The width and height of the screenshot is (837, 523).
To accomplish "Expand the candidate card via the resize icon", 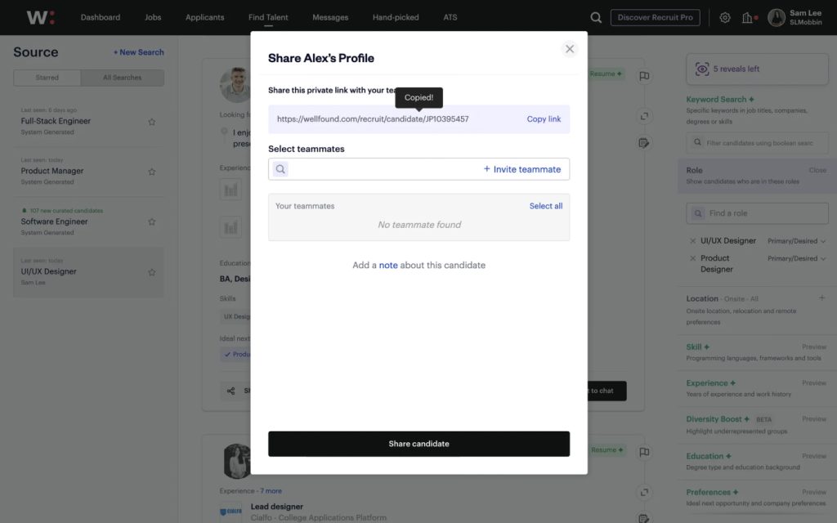I will (x=644, y=115).
